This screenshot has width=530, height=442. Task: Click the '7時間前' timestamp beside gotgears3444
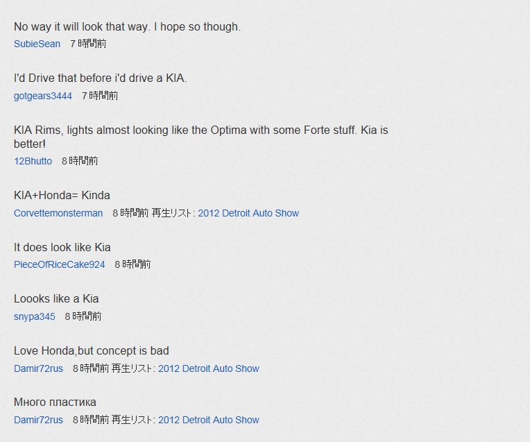click(100, 96)
